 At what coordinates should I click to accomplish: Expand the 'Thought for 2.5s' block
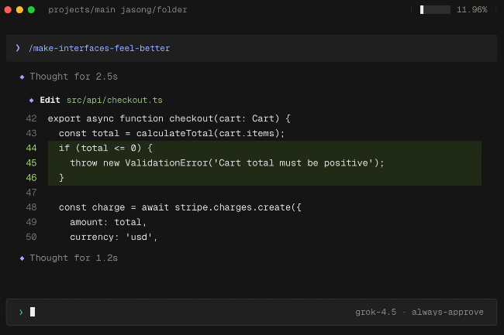pos(74,77)
